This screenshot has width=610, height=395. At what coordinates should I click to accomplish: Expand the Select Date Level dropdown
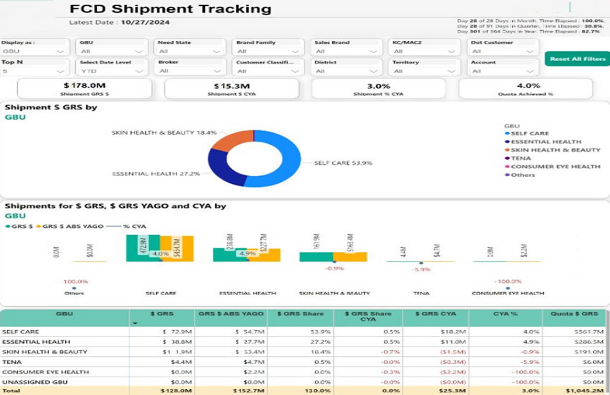(x=137, y=71)
